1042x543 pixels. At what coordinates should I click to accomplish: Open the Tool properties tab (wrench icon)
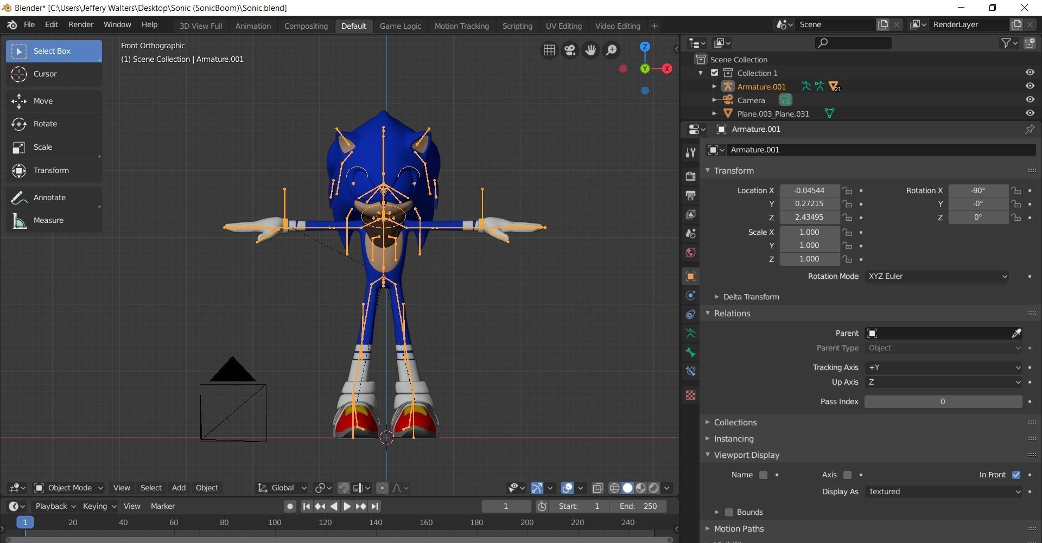[x=690, y=153]
